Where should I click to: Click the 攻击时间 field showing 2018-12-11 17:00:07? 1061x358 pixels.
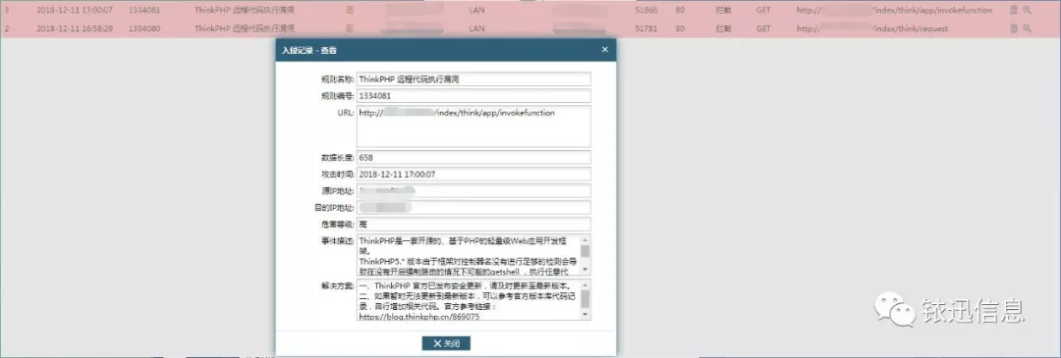[474, 175]
